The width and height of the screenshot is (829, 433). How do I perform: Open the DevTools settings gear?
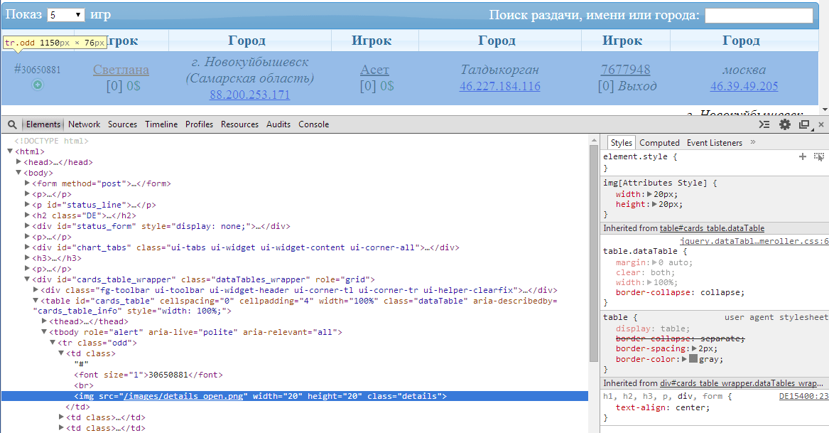pyautogui.click(x=784, y=124)
